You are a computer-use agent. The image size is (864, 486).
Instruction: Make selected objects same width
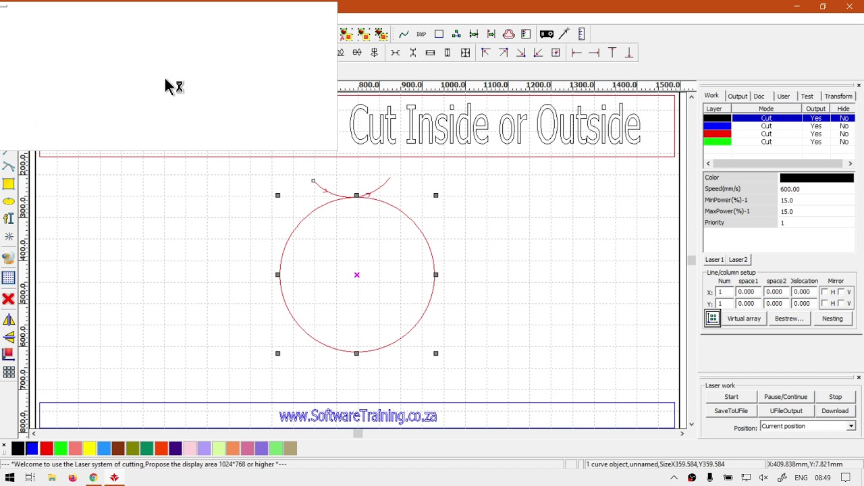tap(430, 53)
